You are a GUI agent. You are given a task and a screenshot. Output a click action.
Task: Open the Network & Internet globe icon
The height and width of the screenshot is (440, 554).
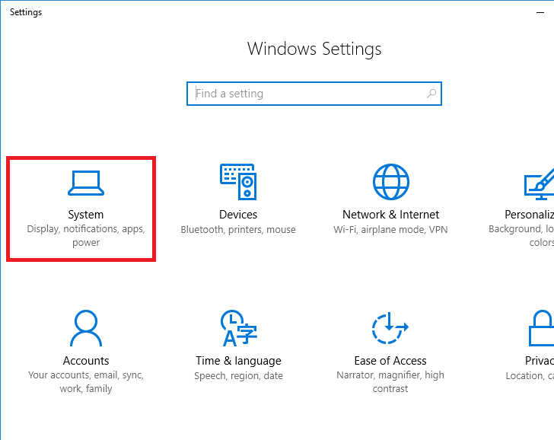[391, 182]
